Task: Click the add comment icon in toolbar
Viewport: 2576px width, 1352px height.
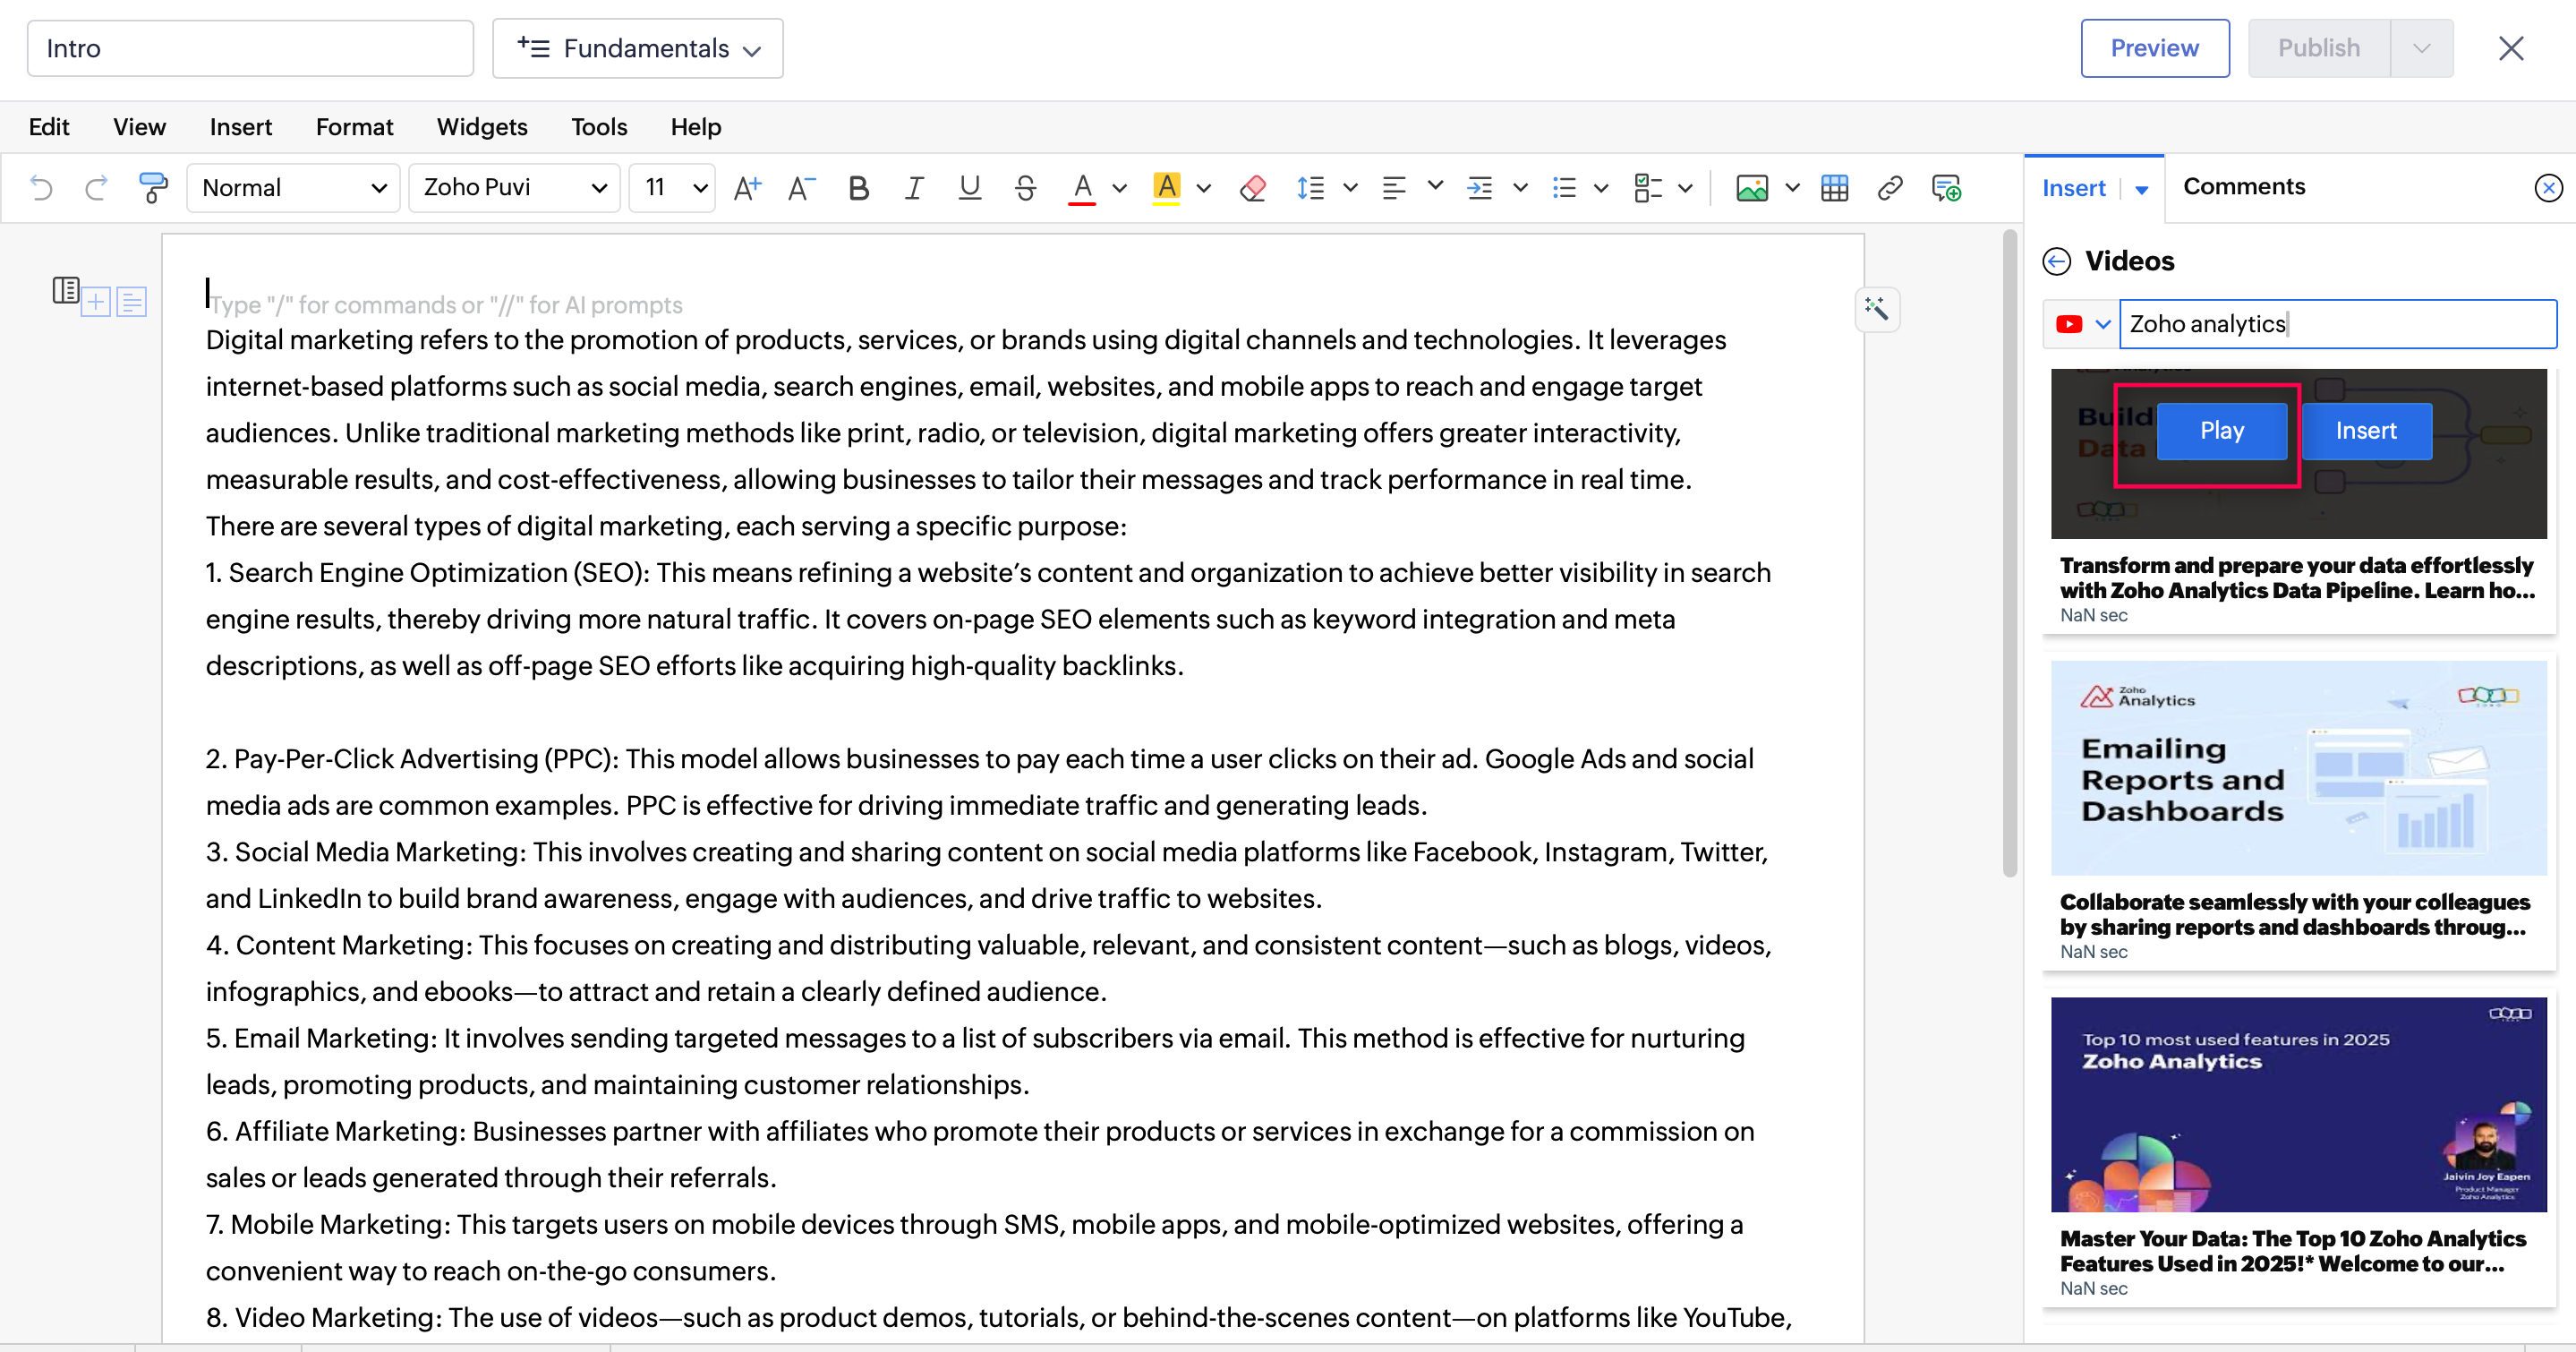Action: click(1946, 187)
